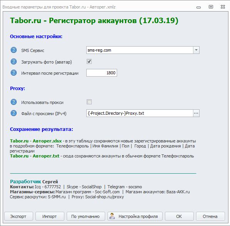Click the Интервал после регистрации field showing 1800

102,73
